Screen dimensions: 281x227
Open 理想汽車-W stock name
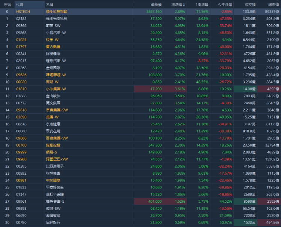56,61
